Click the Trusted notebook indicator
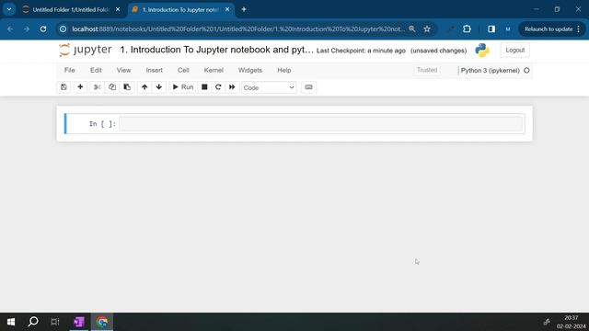The height and width of the screenshot is (331, 589). click(427, 70)
